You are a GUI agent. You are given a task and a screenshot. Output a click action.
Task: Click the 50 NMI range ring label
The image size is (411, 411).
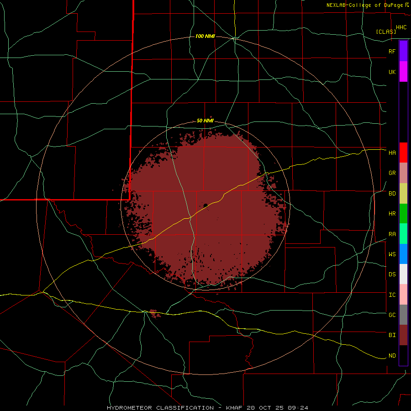[x=205, y=121]
